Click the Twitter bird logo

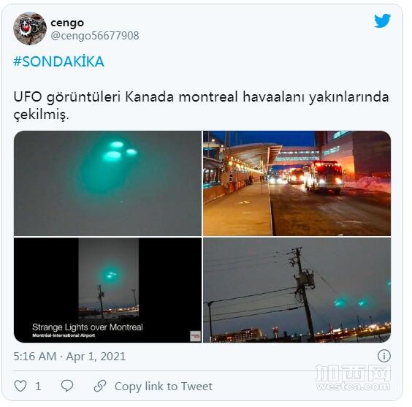click(382, 20)
